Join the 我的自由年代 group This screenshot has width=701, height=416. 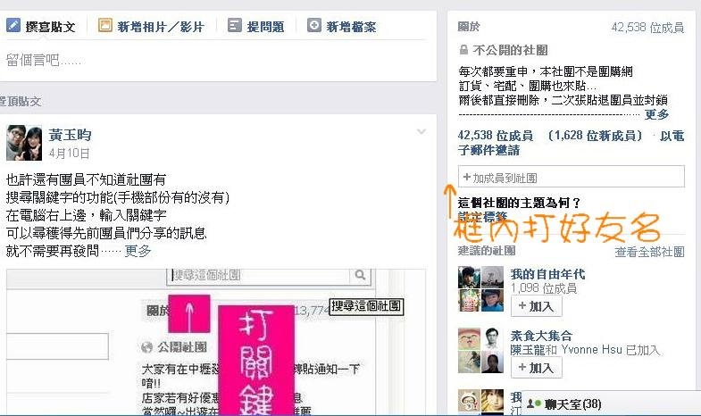point(536,306)
